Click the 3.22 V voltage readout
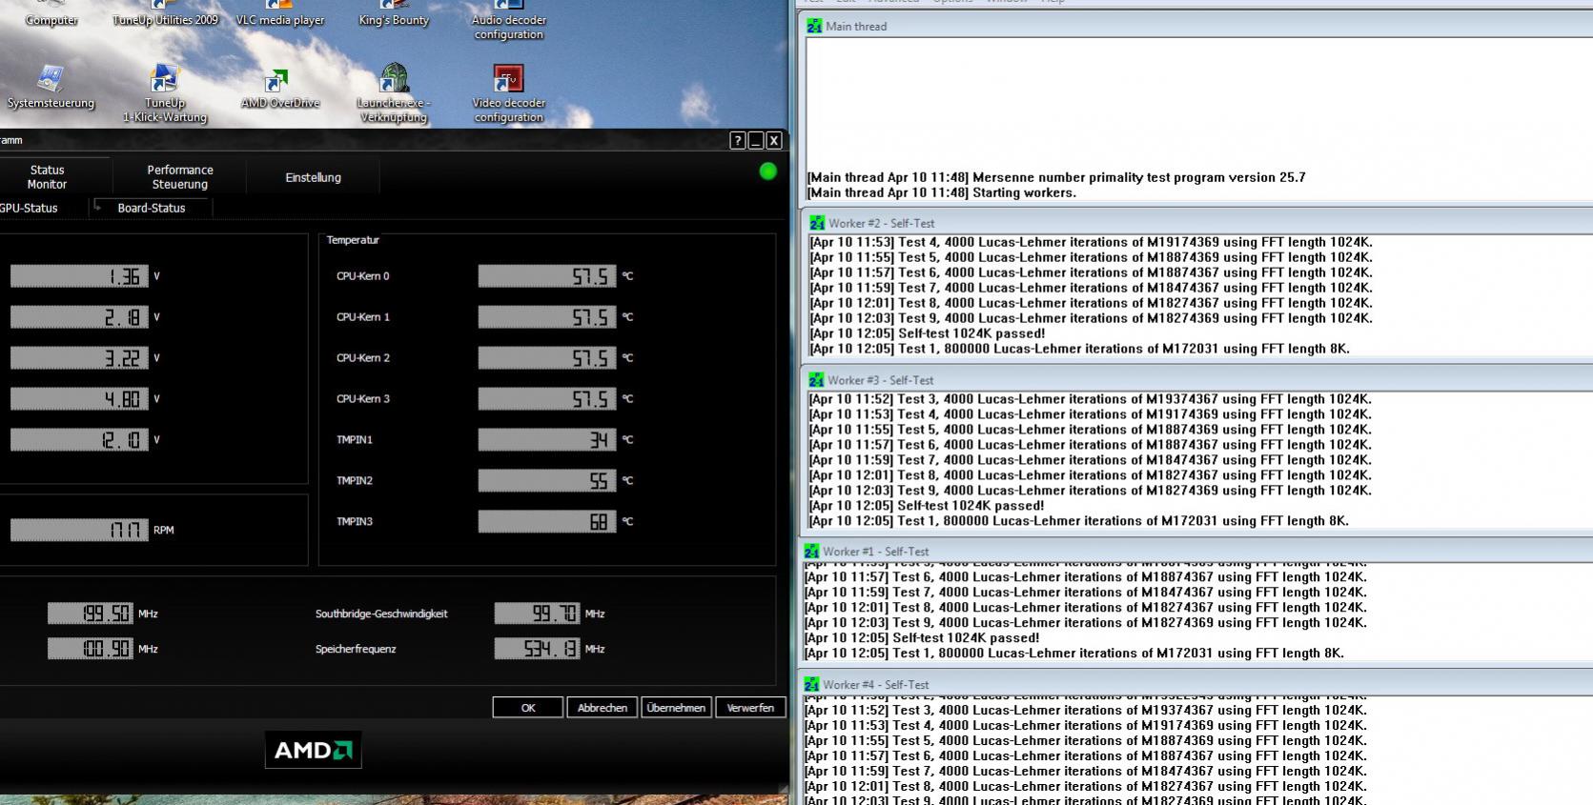The image size is (1593, 805). point(79,358)
